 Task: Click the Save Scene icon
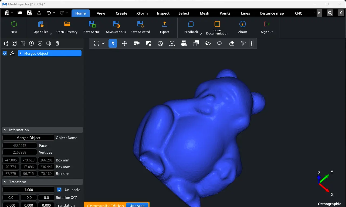[x=92, y=24]
